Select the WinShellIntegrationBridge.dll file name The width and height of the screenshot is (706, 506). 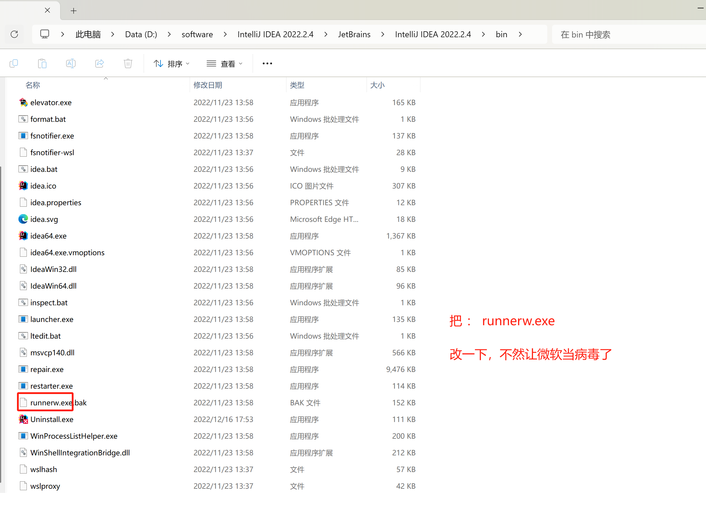(80, 453)
